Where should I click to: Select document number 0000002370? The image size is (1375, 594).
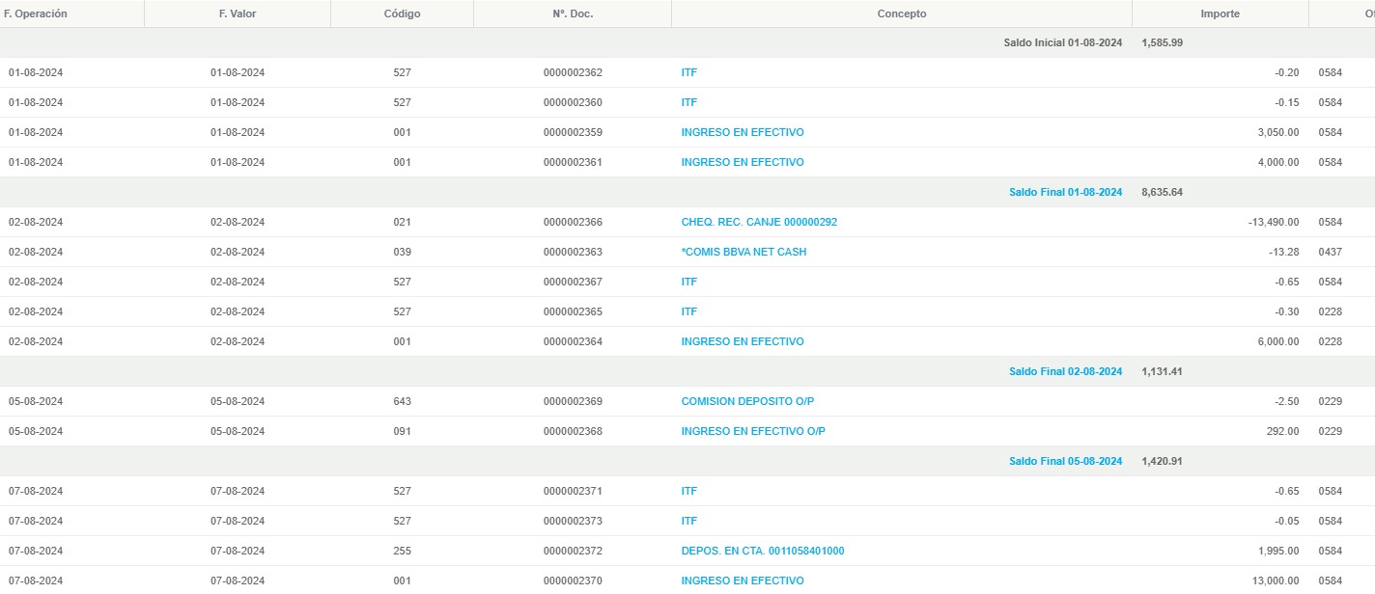pyautogui.click(x=573, y=580)
